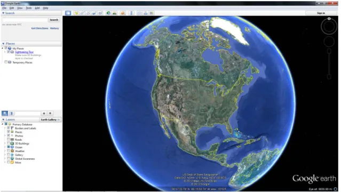This screenshot has width=341, height=192.
Task: Click the move joystick control below compass
Action: (x=329, y=42)
